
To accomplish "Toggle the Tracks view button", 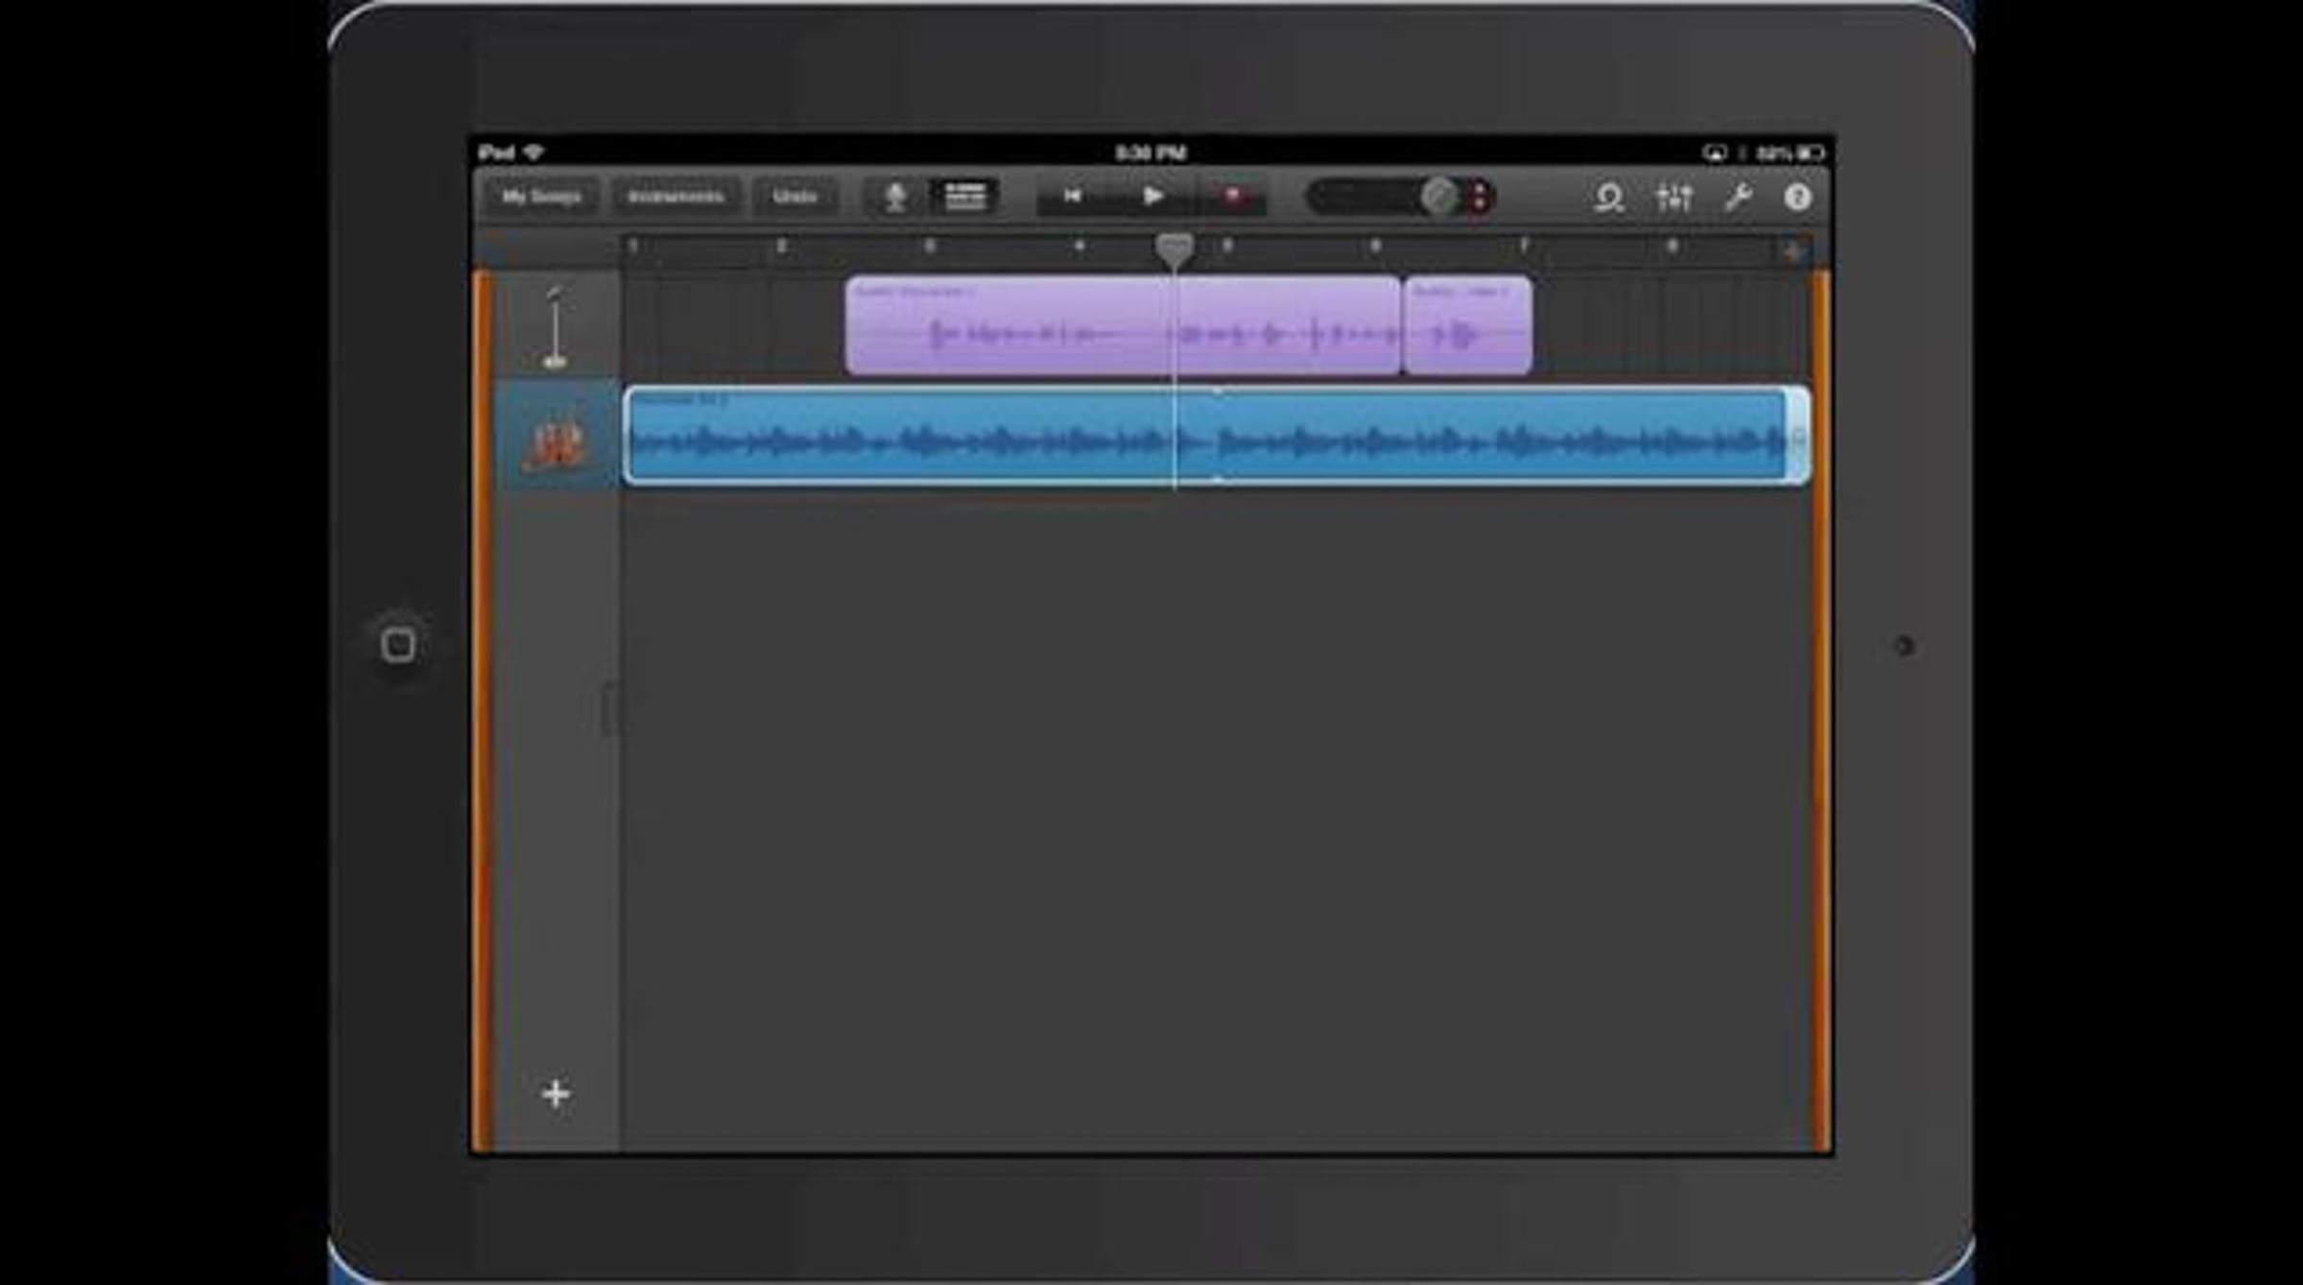I will (x=964, y=197).
